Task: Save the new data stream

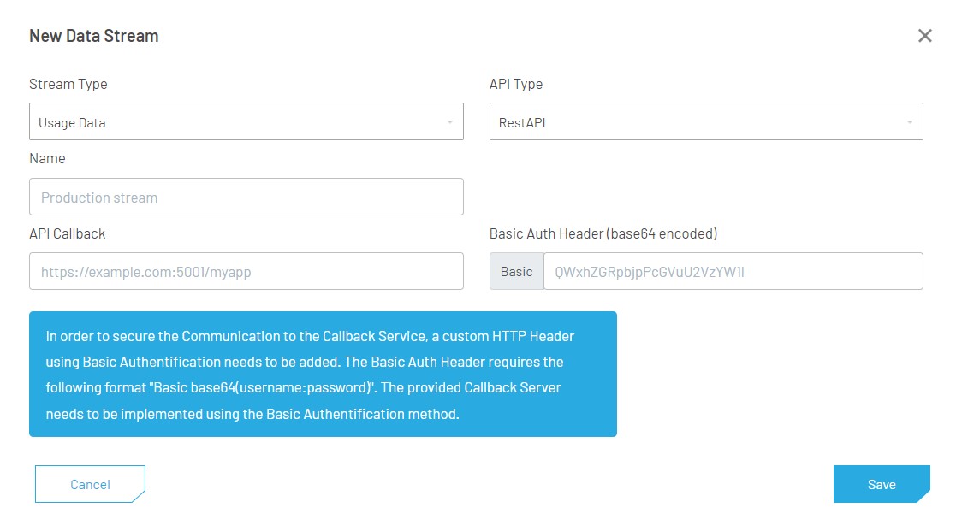Action: [881, 484]
